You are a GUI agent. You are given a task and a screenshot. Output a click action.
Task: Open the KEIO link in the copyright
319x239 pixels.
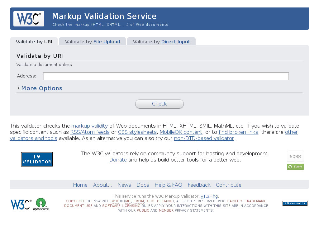point(150,201)
